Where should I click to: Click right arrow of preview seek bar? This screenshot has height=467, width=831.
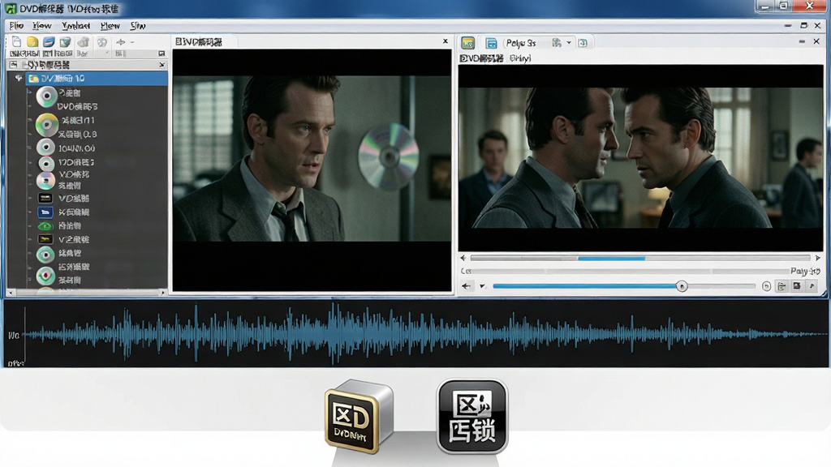point(818,258)
